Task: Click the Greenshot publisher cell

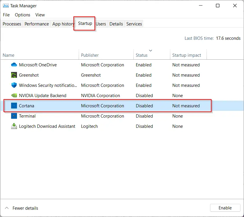Action: coord(91,75)
